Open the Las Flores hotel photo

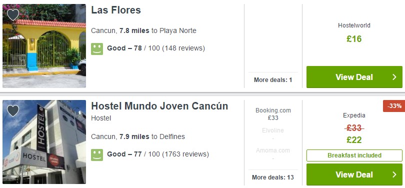tap(44, 46)
